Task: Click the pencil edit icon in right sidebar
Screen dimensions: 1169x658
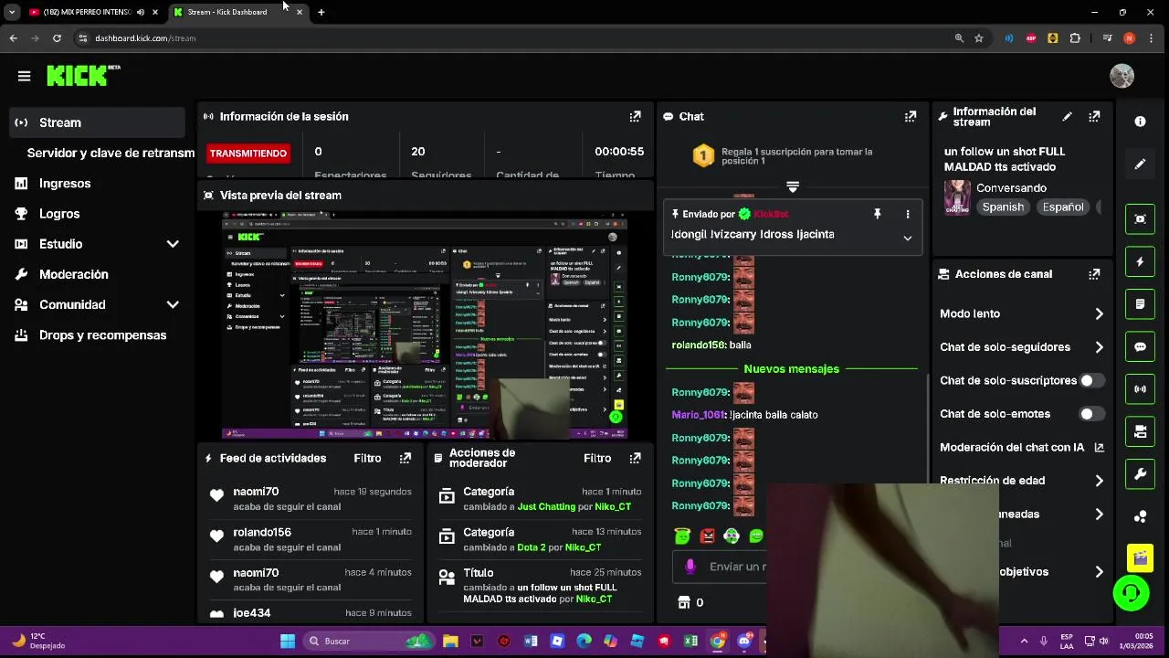Action: pyautogui.click(x=1140, y=164)
